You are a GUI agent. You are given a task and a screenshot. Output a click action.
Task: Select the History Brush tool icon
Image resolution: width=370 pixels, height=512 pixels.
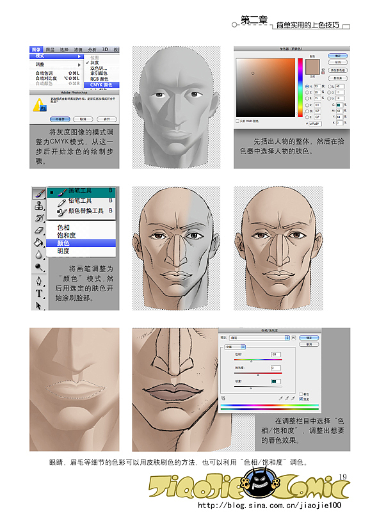(39, 218)
